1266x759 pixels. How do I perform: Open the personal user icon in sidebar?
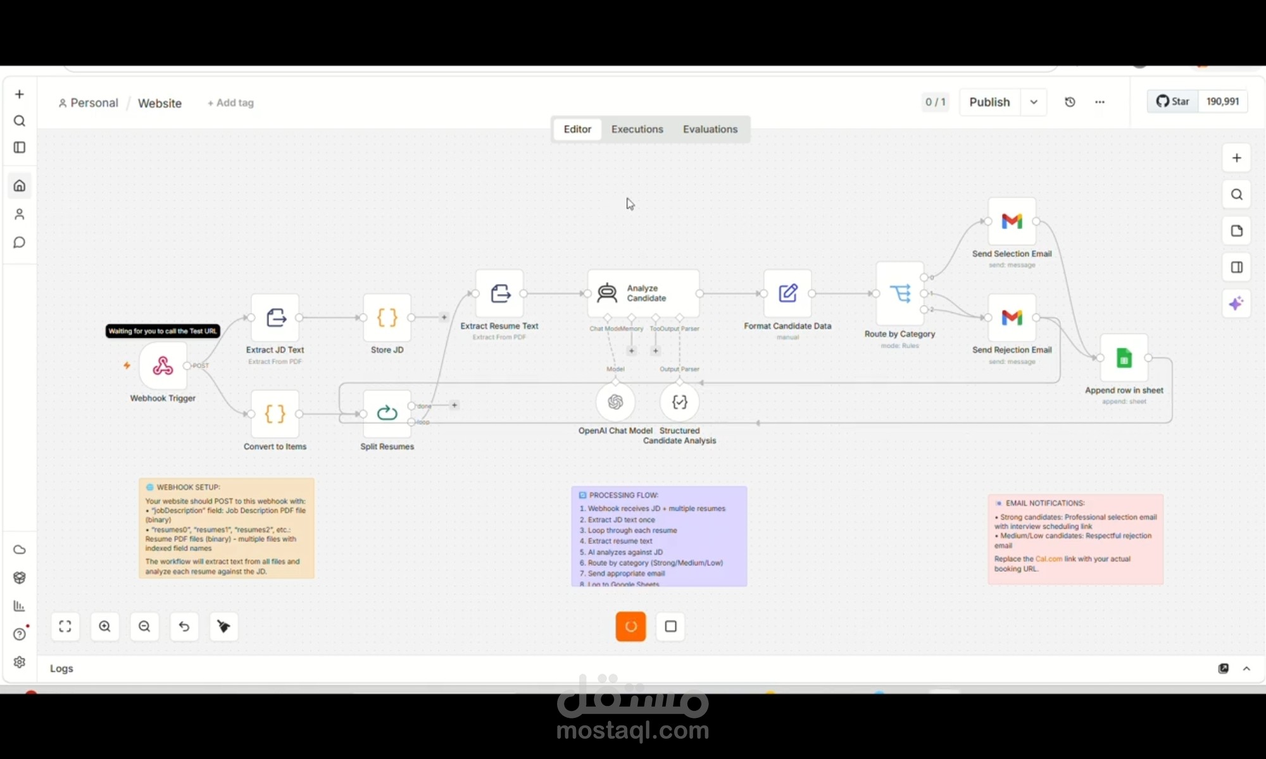20,214
